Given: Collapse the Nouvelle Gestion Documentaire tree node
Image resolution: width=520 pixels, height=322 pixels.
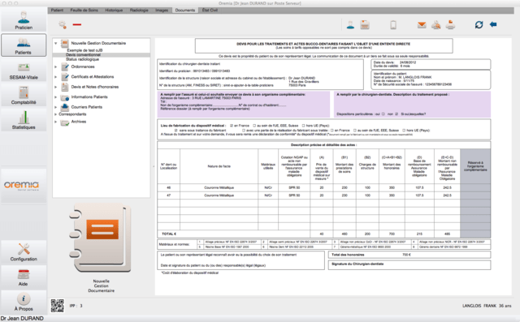Looking at the screenshot, I should pos(56,43).
